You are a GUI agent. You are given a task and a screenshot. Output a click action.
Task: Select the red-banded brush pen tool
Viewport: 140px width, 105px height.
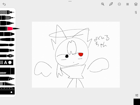pyautogui.click(x=10, y=29)
